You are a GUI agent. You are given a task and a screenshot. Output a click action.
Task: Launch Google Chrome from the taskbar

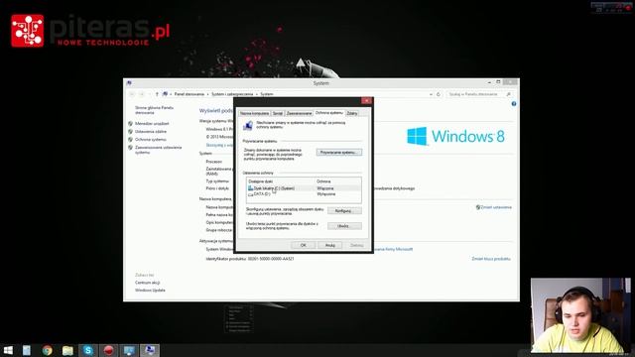47,350
